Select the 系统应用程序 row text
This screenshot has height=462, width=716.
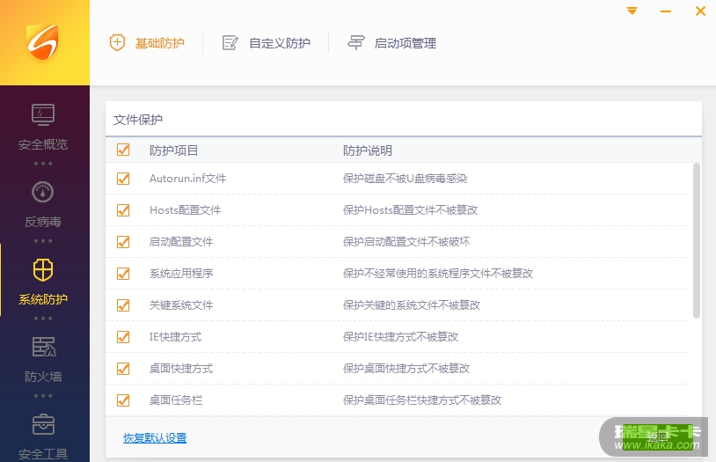point(181,274)
